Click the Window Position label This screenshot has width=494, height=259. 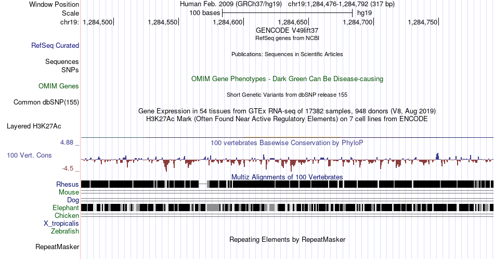point(54,4)
